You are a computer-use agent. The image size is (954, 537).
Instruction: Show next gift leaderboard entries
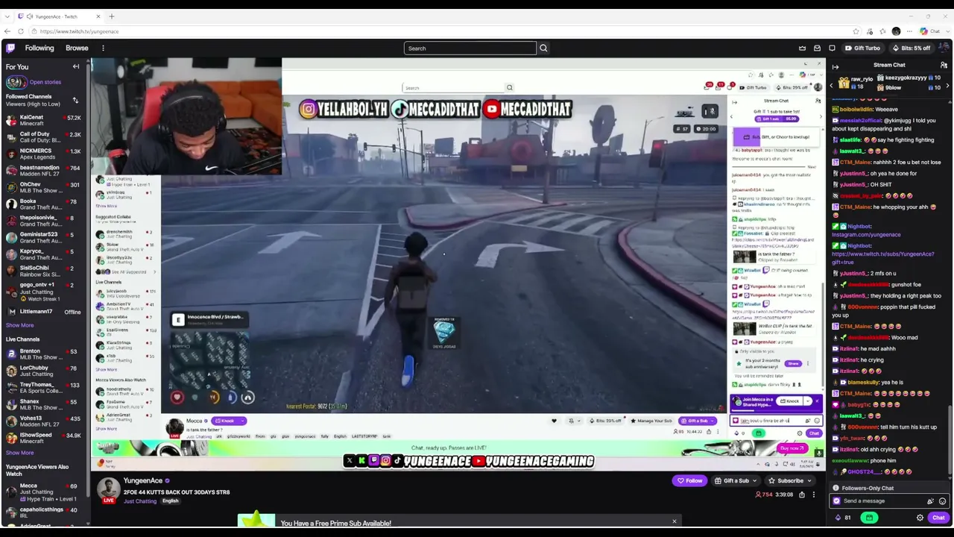947,87
